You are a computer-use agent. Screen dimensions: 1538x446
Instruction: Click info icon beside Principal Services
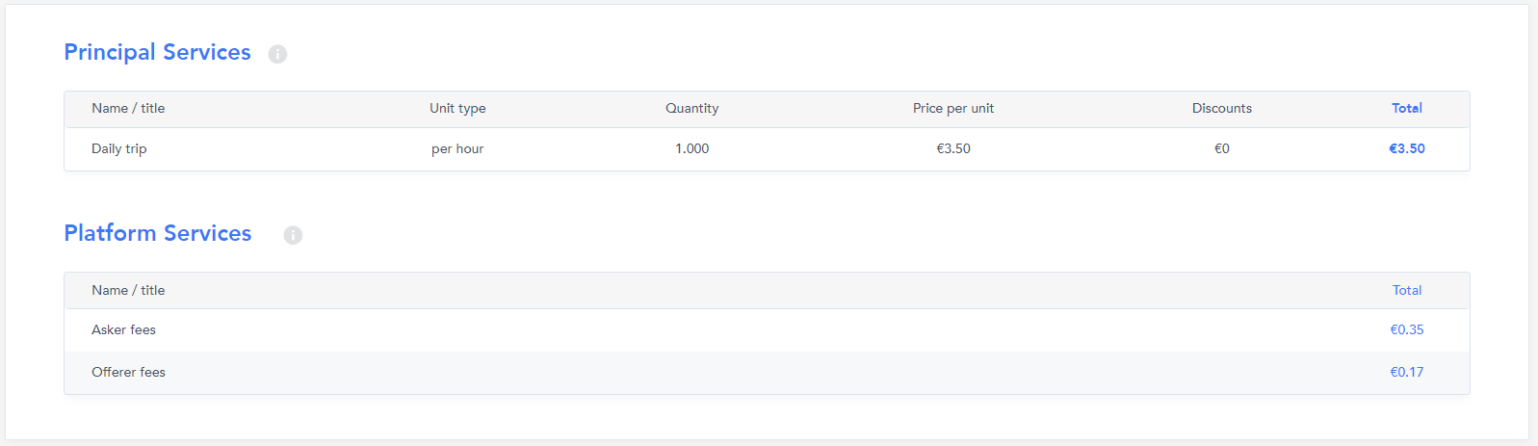click(x=277, y=54)
